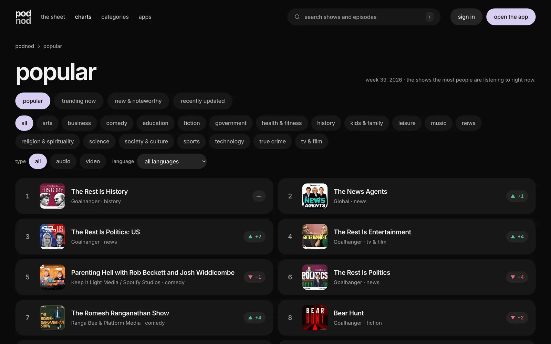Select the 'all' category filter

(x=24, y=123)
